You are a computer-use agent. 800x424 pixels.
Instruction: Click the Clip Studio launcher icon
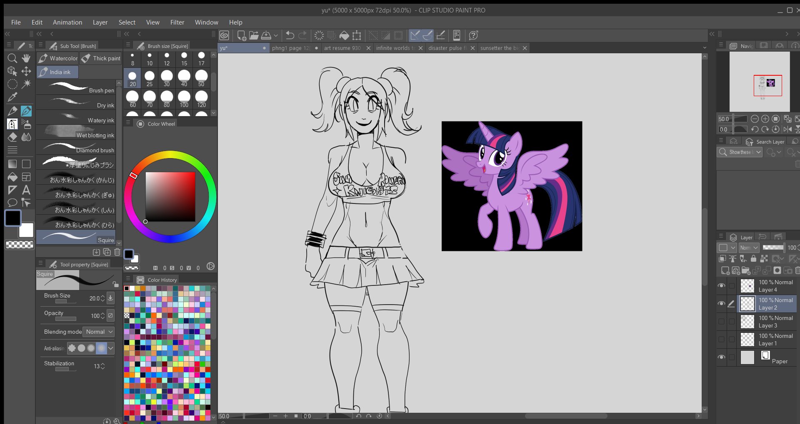225,35
